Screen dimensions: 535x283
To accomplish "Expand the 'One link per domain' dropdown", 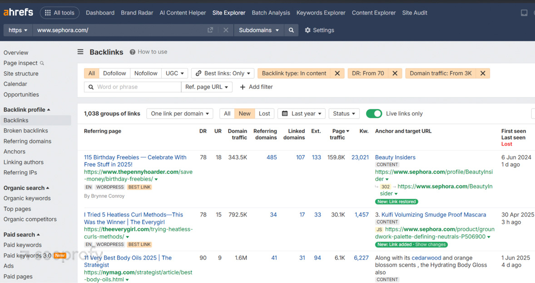I will (x=180, y=114).
